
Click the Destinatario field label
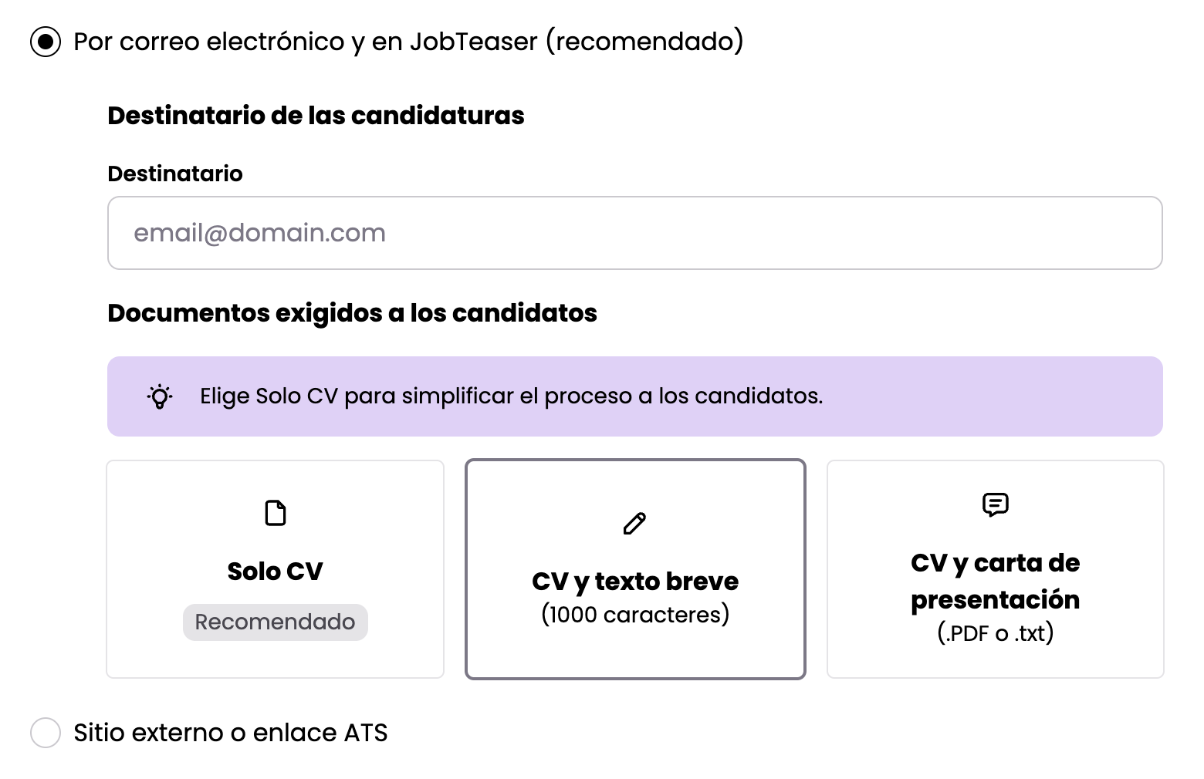point(175,174)
